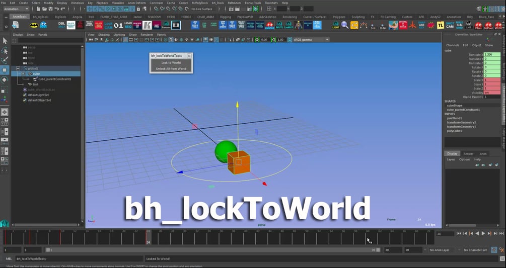506x268 pixels.
Task: Click the LOAD SEQ shelf icon
Action: coord(128,25)
